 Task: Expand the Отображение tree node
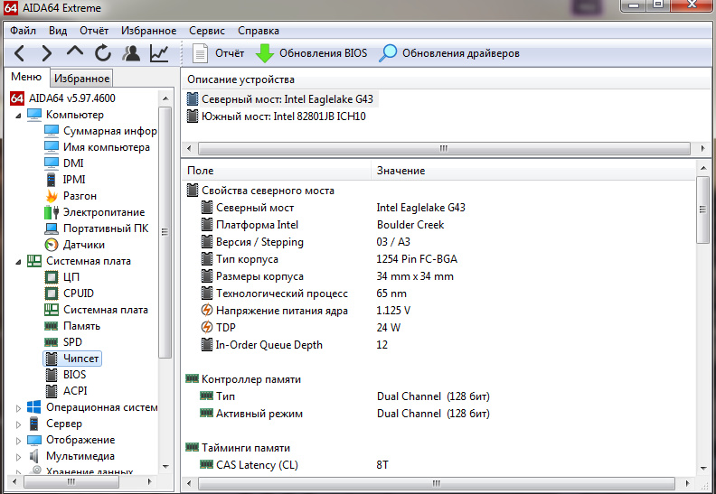18,441
